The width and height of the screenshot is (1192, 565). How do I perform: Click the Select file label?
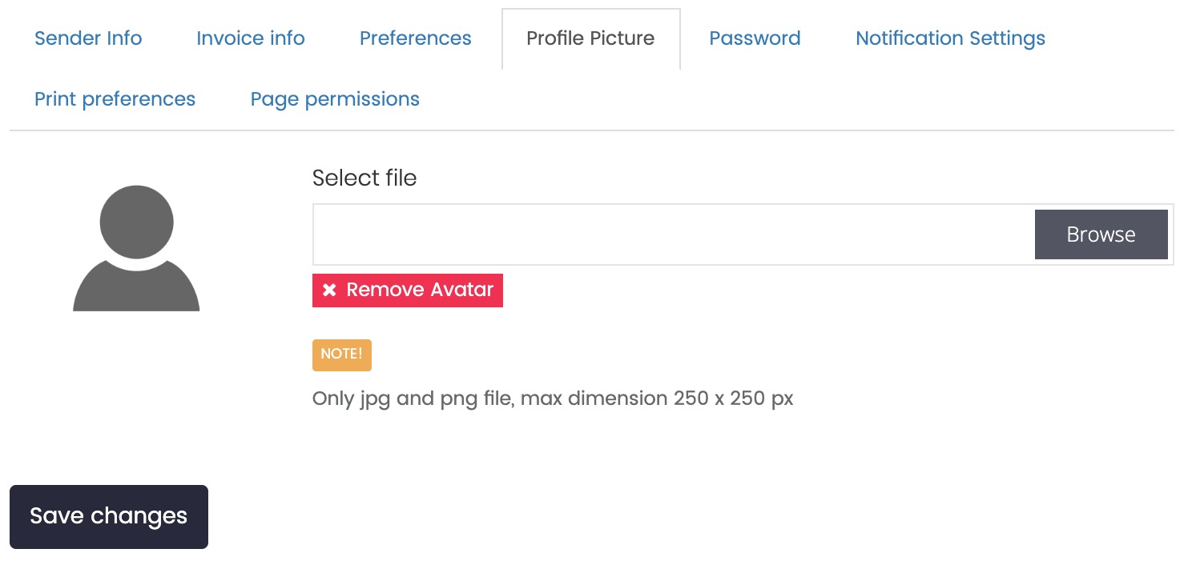pyautogui.click(x=364, y=178)
